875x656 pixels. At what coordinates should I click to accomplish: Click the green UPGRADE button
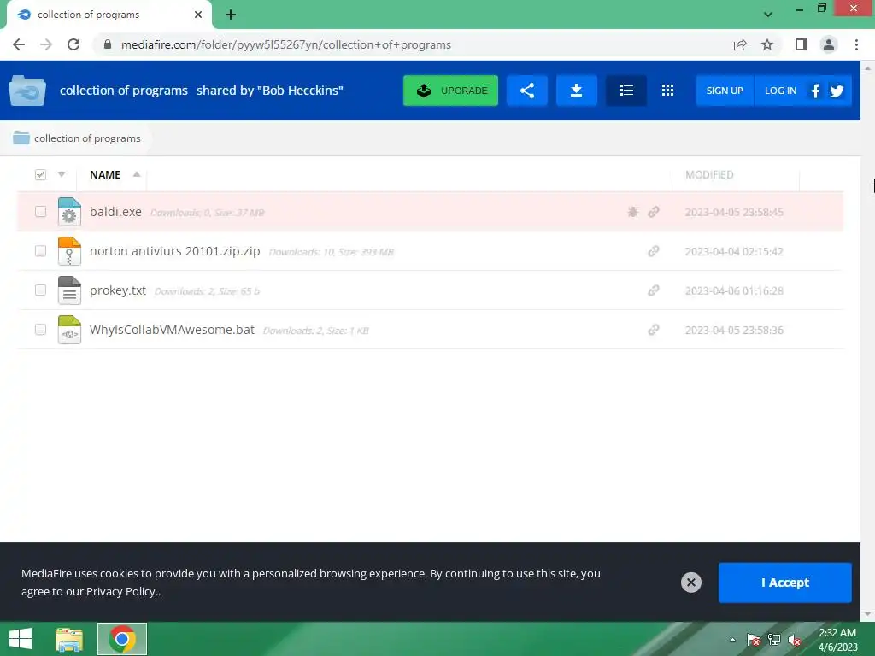[x=451, y=91]
